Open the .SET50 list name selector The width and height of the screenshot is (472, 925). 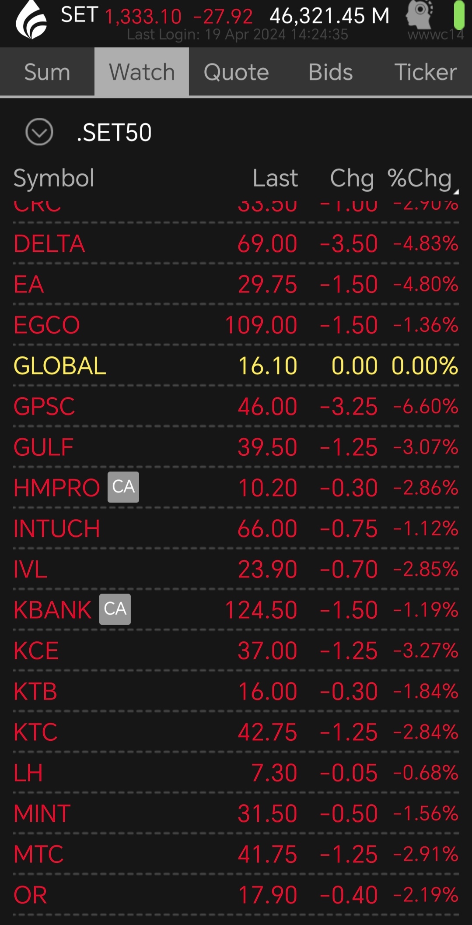pyautogui.click(x=114, y=132)
